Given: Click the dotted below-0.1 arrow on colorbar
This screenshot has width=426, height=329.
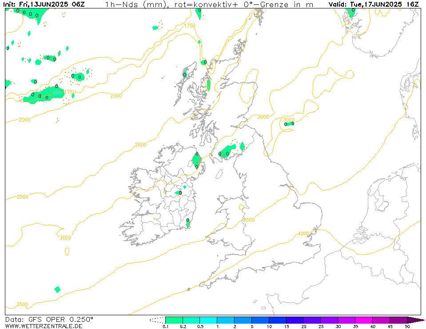Looking at the screenshot, I should 157,320.
